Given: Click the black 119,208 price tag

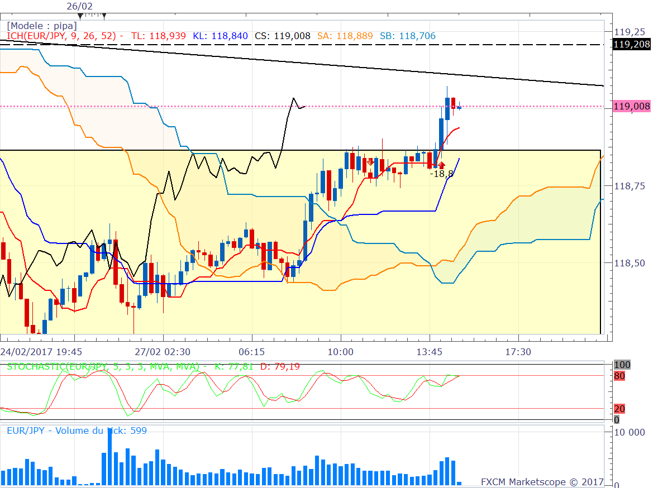Looking at the screenshot, I should [632, 44].
